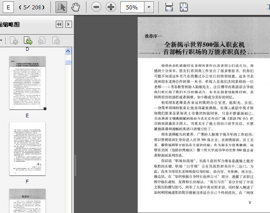Select the page F thumbnail
Image resolution: width=270 pixels, height=213 pixels.
(27, 149)
